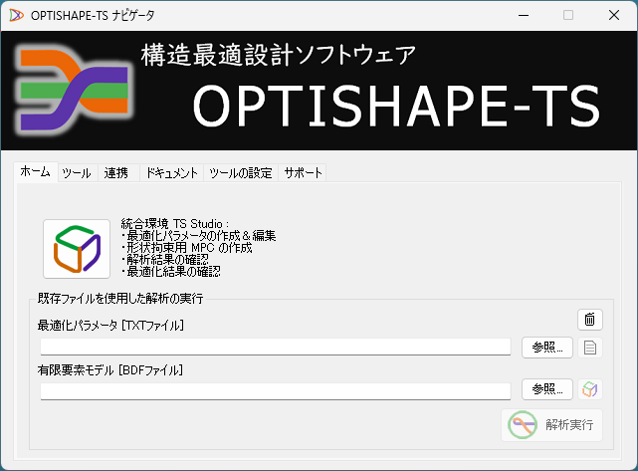
Task: Click the 有限要素モデル [BDFファイル] label
Action: point(110,370)
